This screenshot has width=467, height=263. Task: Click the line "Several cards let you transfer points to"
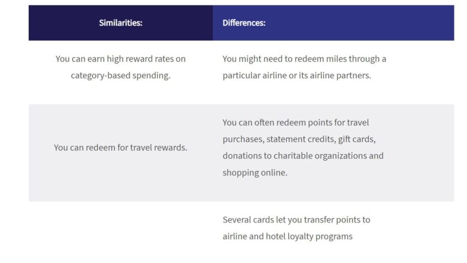click(296, 219)
